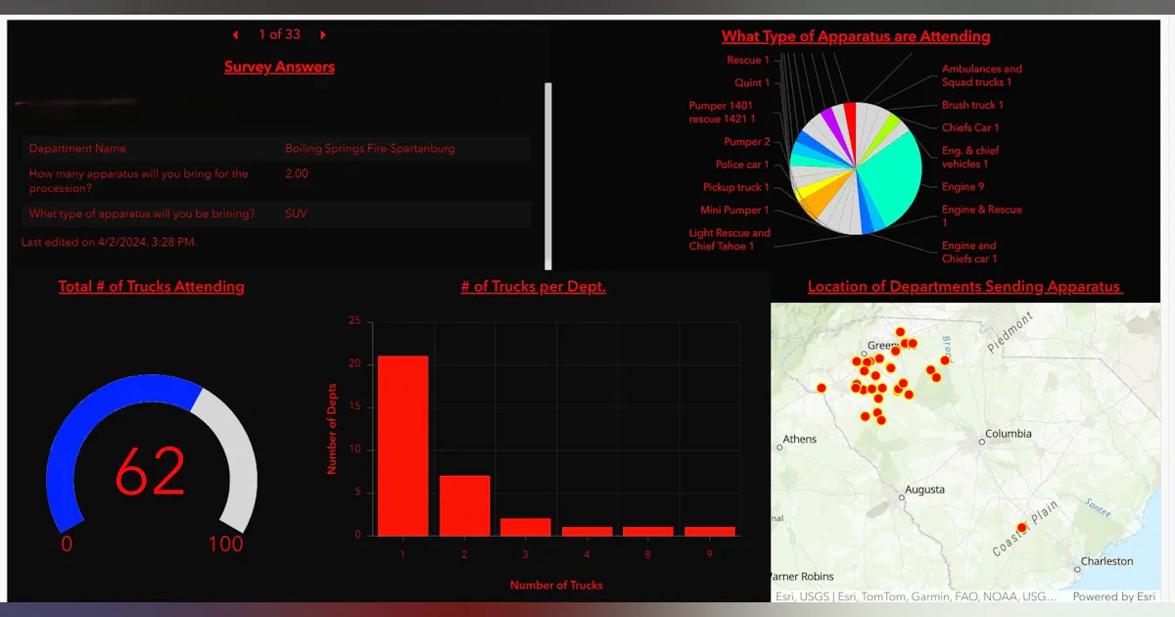
Task: Click the isolated map marker northeast of Athens
Action: (822, 388)
